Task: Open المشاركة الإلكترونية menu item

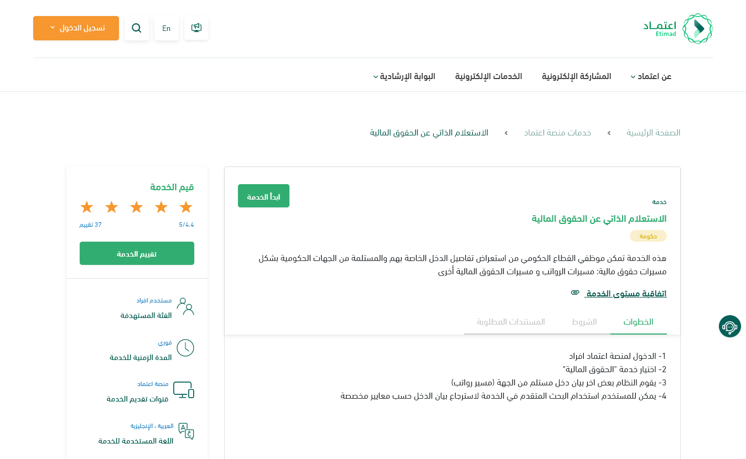Action: [x=577, y=76]
